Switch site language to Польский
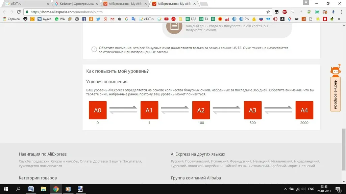 click(307, 166)
